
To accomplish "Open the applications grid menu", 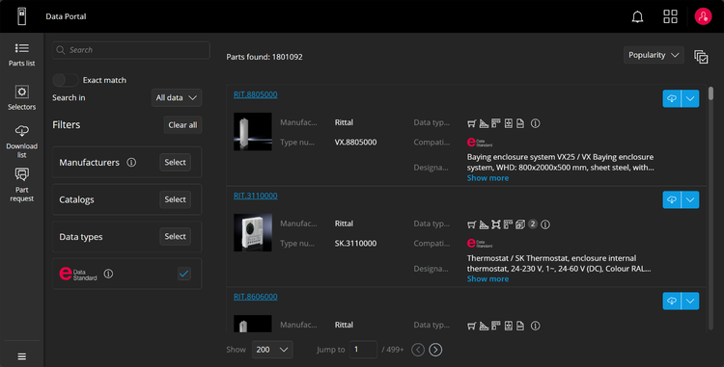I will click(670, 16).
